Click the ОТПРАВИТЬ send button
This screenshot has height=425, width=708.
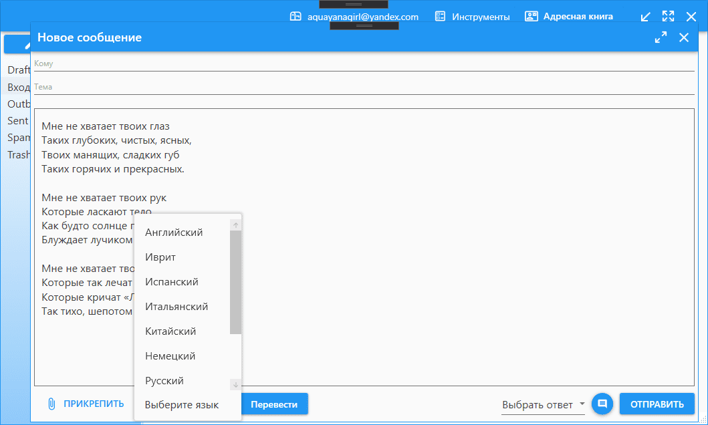click(657, 404)
